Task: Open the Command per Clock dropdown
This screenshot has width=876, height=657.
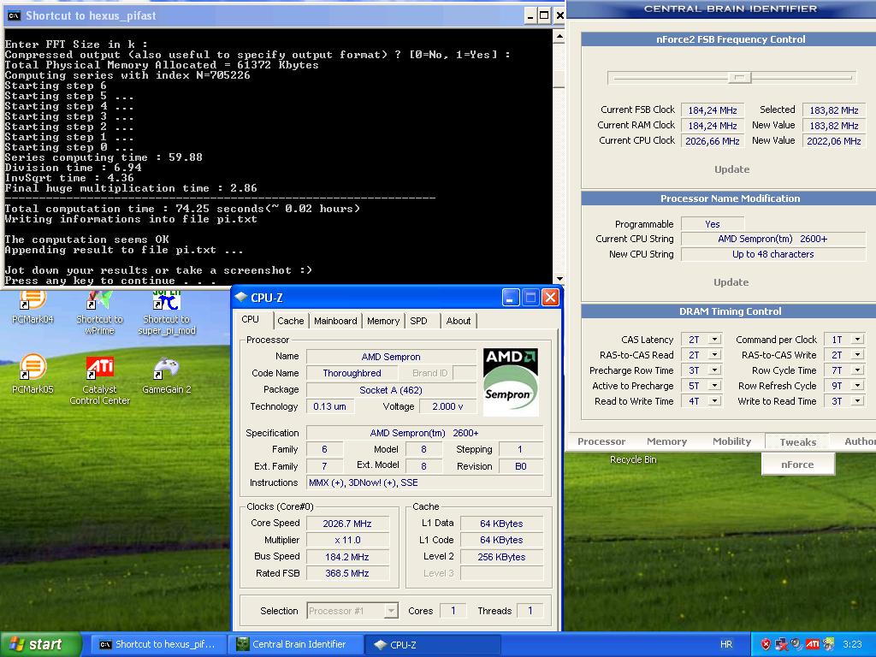Action: coord(857,339)
